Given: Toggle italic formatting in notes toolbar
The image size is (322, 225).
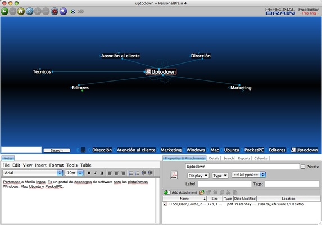Looking at the screenshot, I should pos(96,173).
